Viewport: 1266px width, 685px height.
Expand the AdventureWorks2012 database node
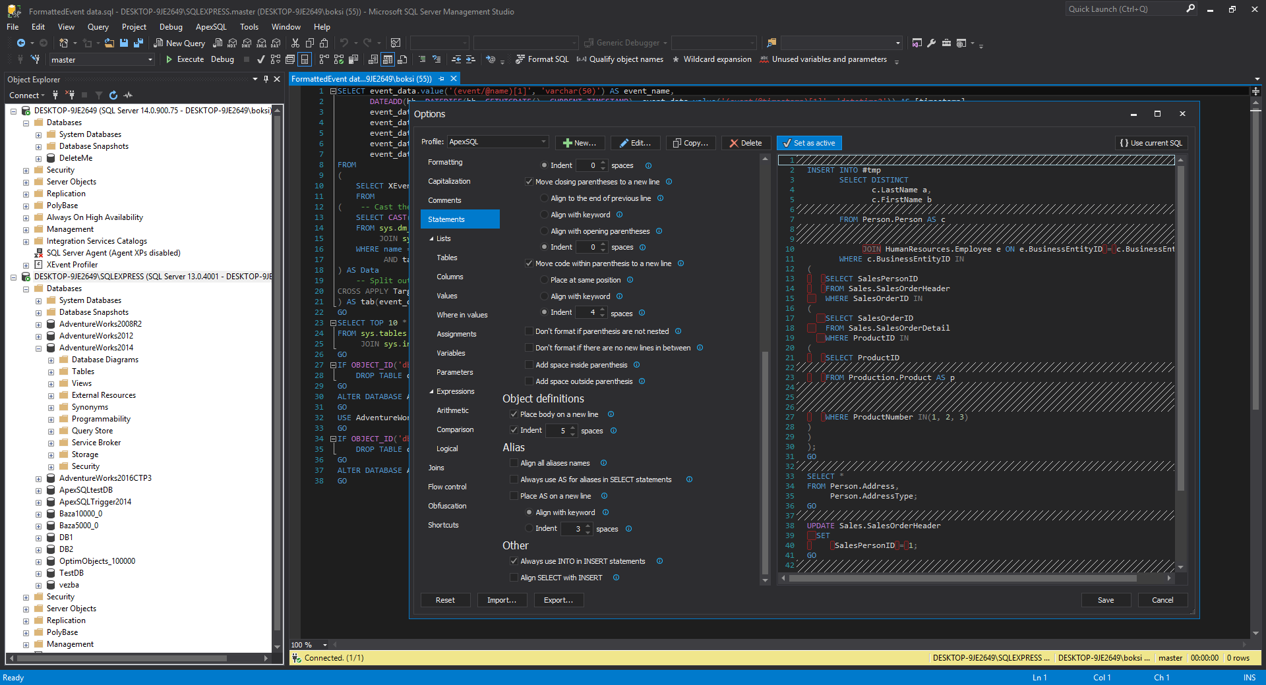tap(39, 336)
